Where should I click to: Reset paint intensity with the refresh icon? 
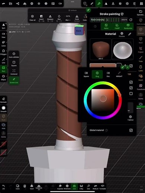tap(131, 20)
